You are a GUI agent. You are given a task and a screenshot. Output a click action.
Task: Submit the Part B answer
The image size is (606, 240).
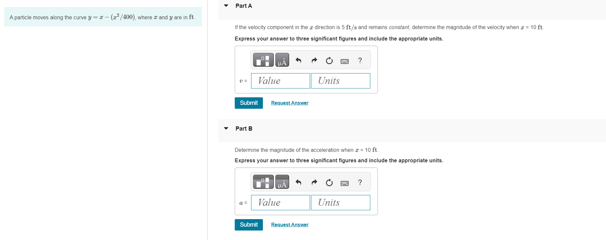(x=248, y=225)
